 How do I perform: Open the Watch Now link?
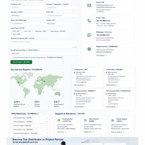click(x=89, y=132)
